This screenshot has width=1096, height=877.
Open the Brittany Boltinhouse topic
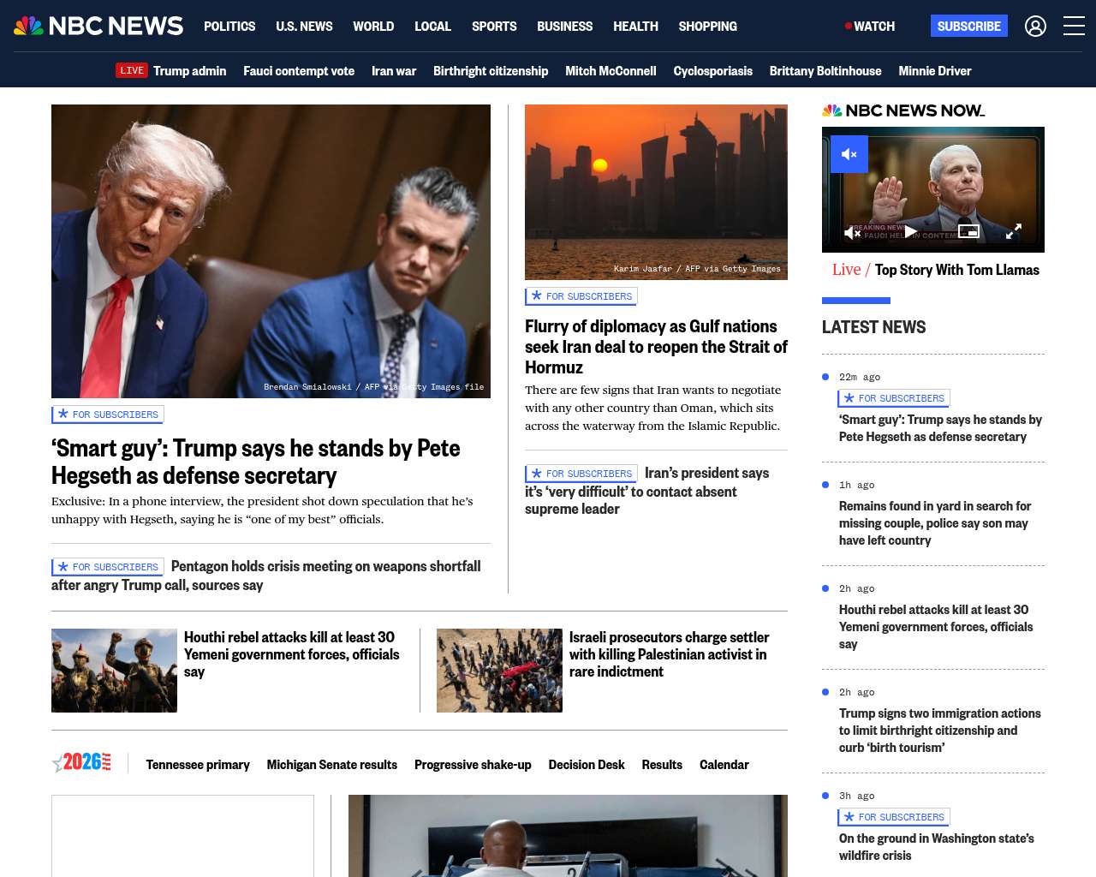(825, 71)
